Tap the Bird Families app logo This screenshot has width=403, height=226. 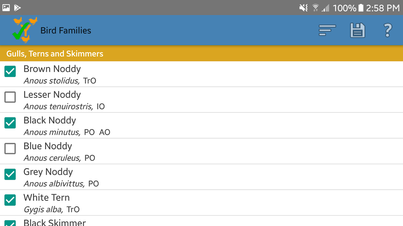(x=25, y=30)
